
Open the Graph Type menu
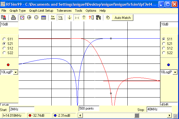click(x=17, y=11)
